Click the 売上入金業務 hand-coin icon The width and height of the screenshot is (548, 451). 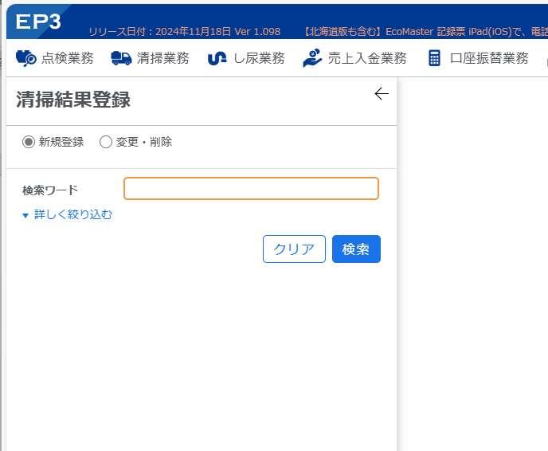311,57
